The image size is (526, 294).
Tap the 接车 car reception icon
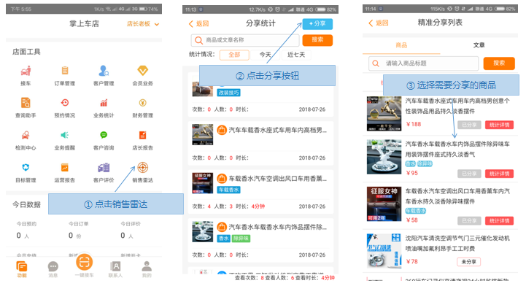(x=26, y=74)
